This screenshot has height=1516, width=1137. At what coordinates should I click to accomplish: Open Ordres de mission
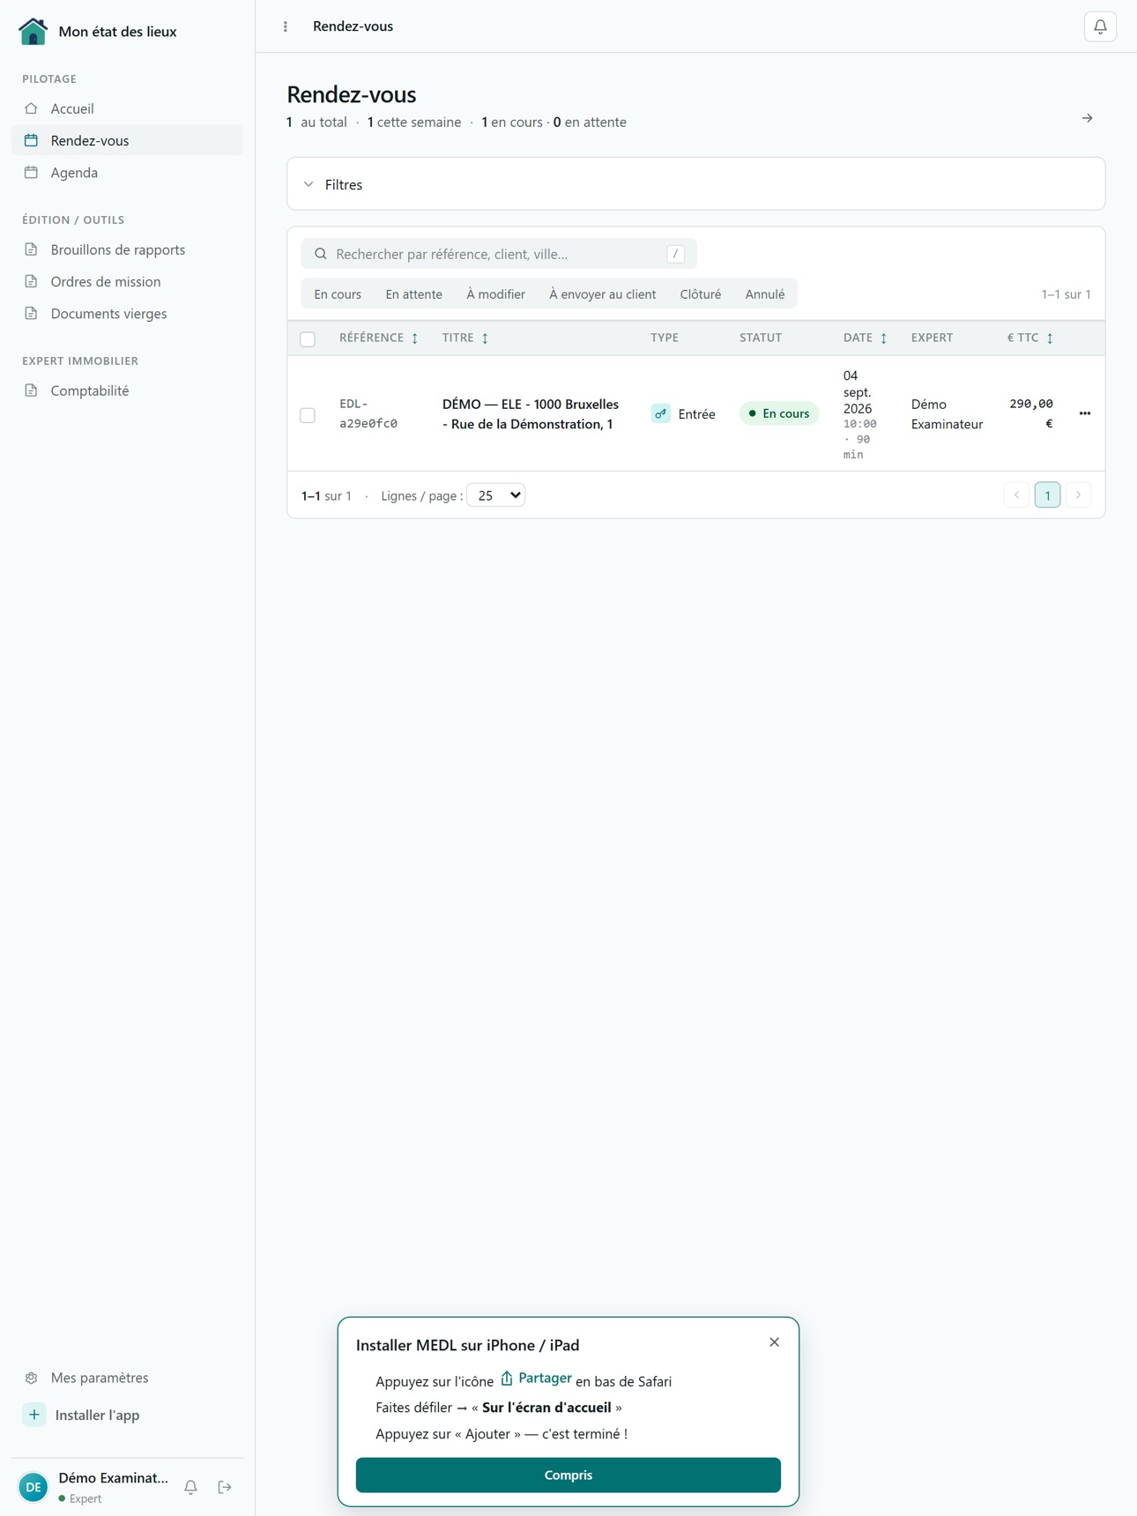coord(127,282)
